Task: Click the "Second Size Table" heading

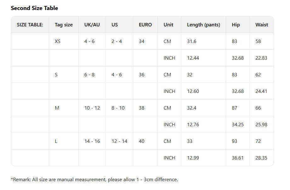Action: pos(34,8)
